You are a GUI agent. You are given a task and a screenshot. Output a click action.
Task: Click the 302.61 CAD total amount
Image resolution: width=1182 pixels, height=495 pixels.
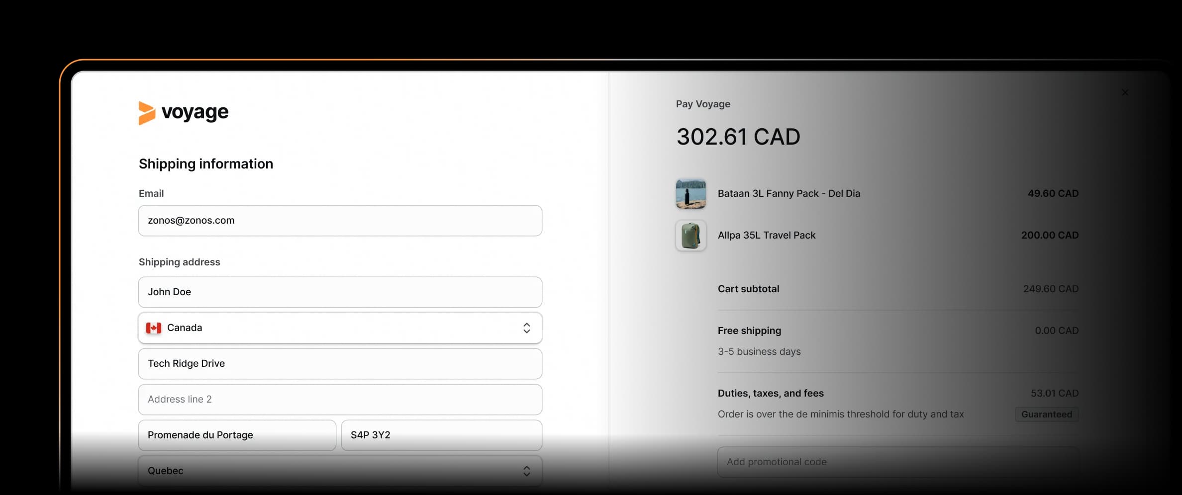[x=738, y=137]
